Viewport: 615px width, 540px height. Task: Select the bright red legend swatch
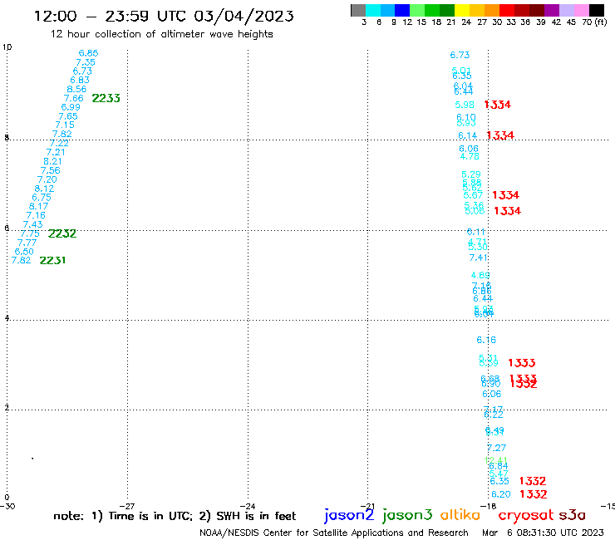506,11
